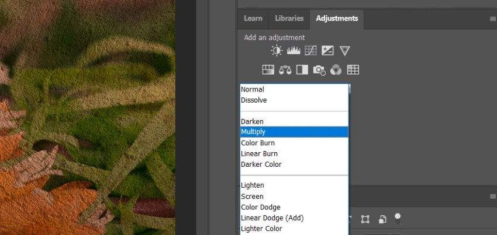Open the Adjustments panel menu

493,19
